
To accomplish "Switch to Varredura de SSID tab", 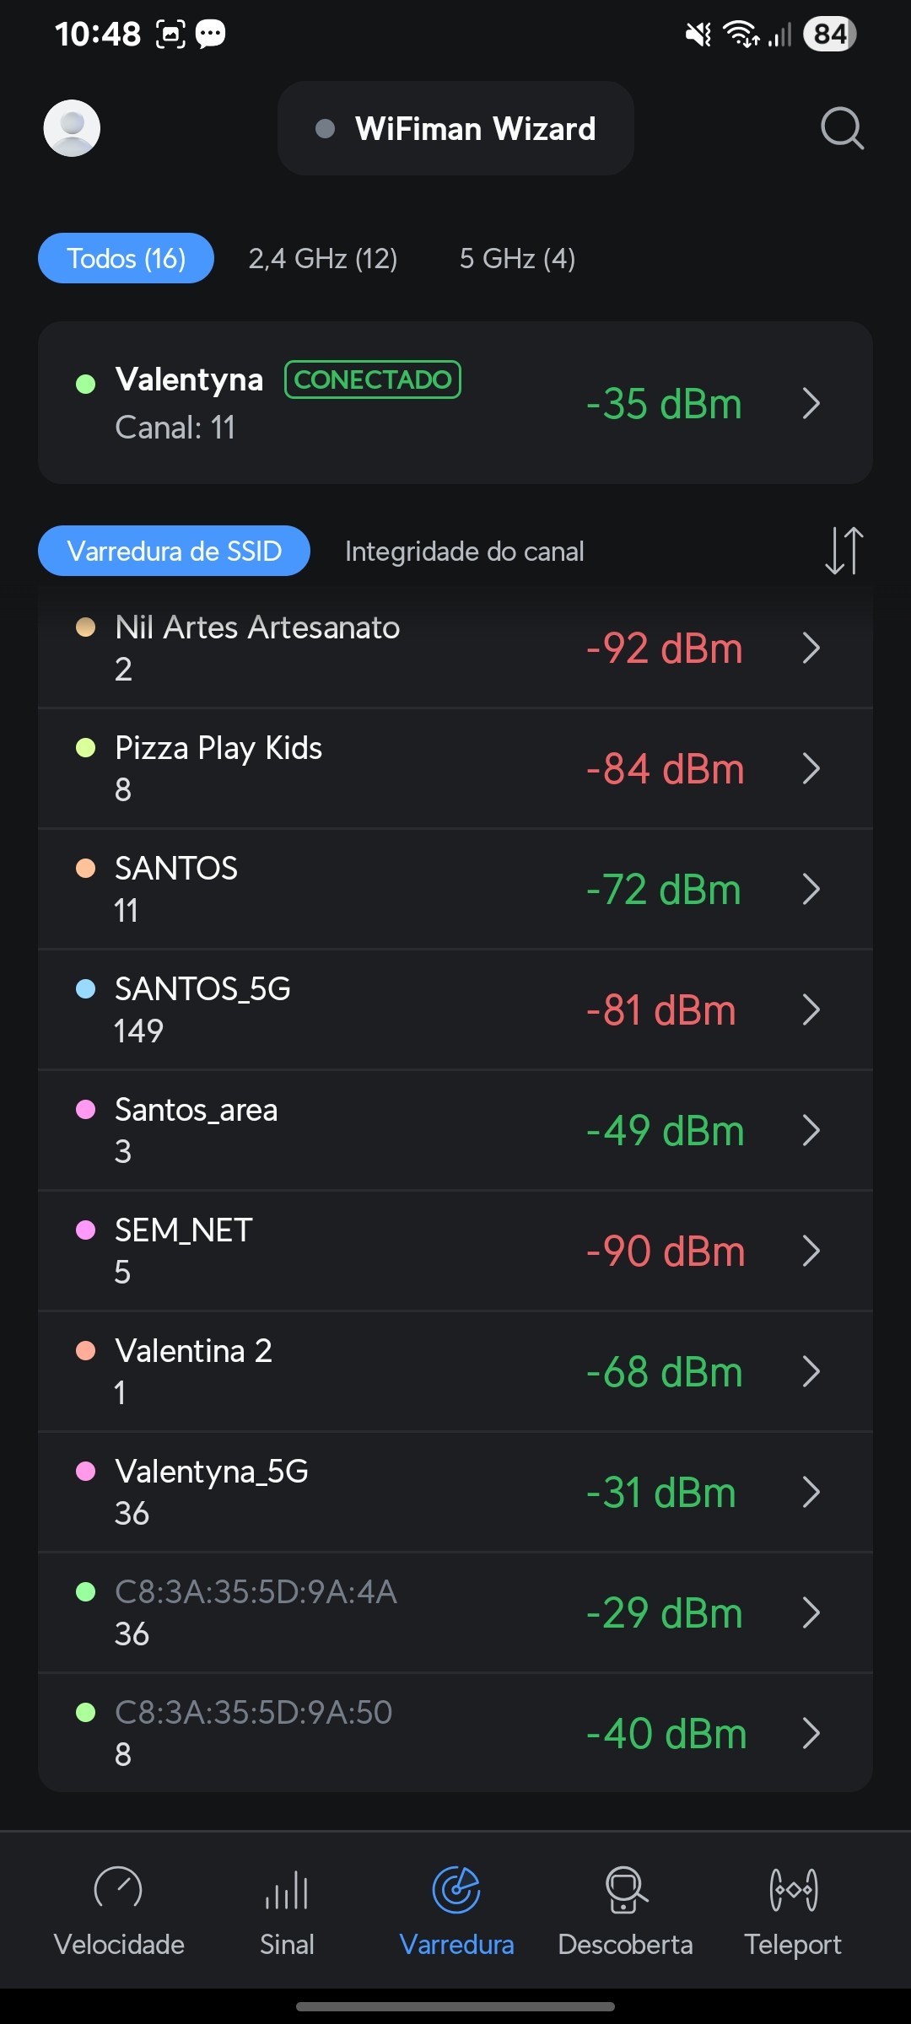I will point(174,552).
